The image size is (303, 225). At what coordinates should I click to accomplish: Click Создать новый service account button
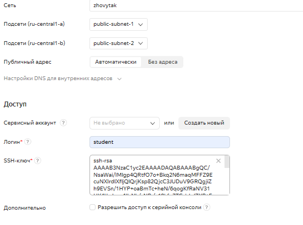pyautogui.click(x=204, y=123)
